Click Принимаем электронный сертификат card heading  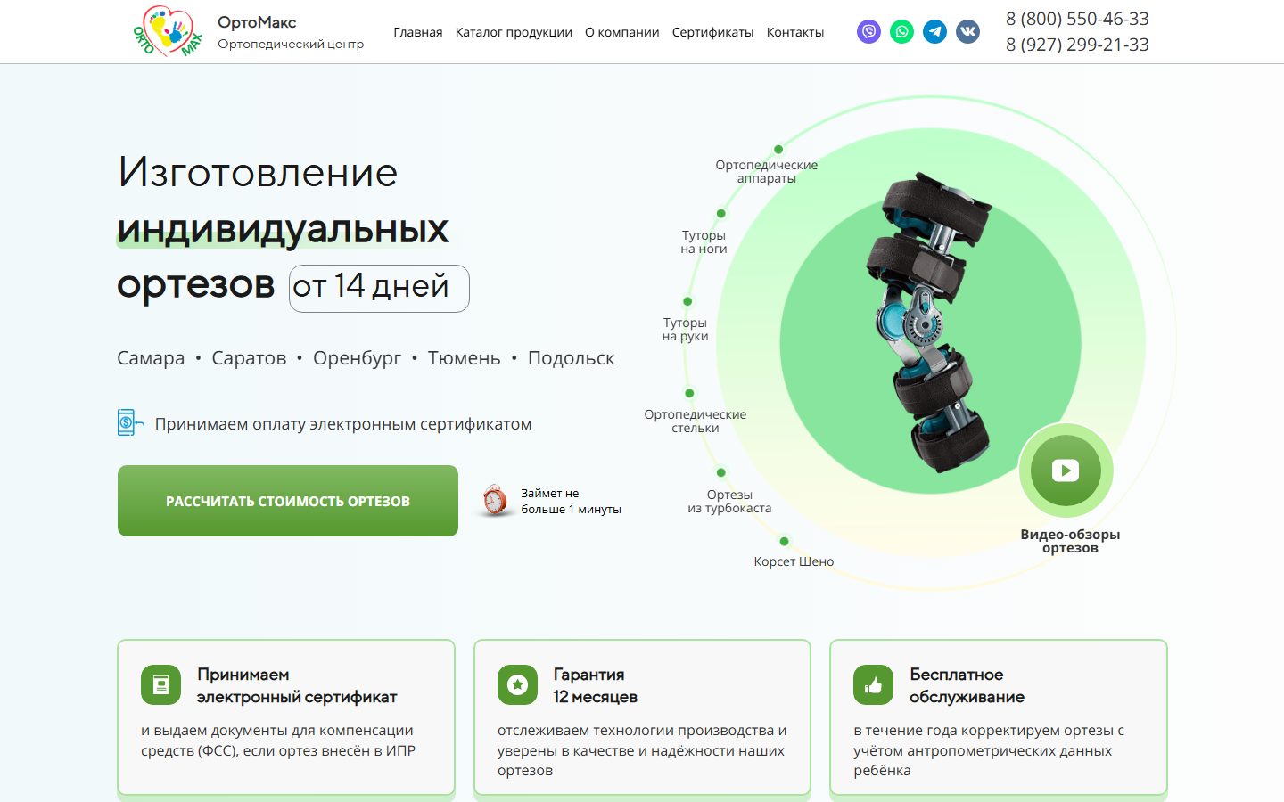297,685
